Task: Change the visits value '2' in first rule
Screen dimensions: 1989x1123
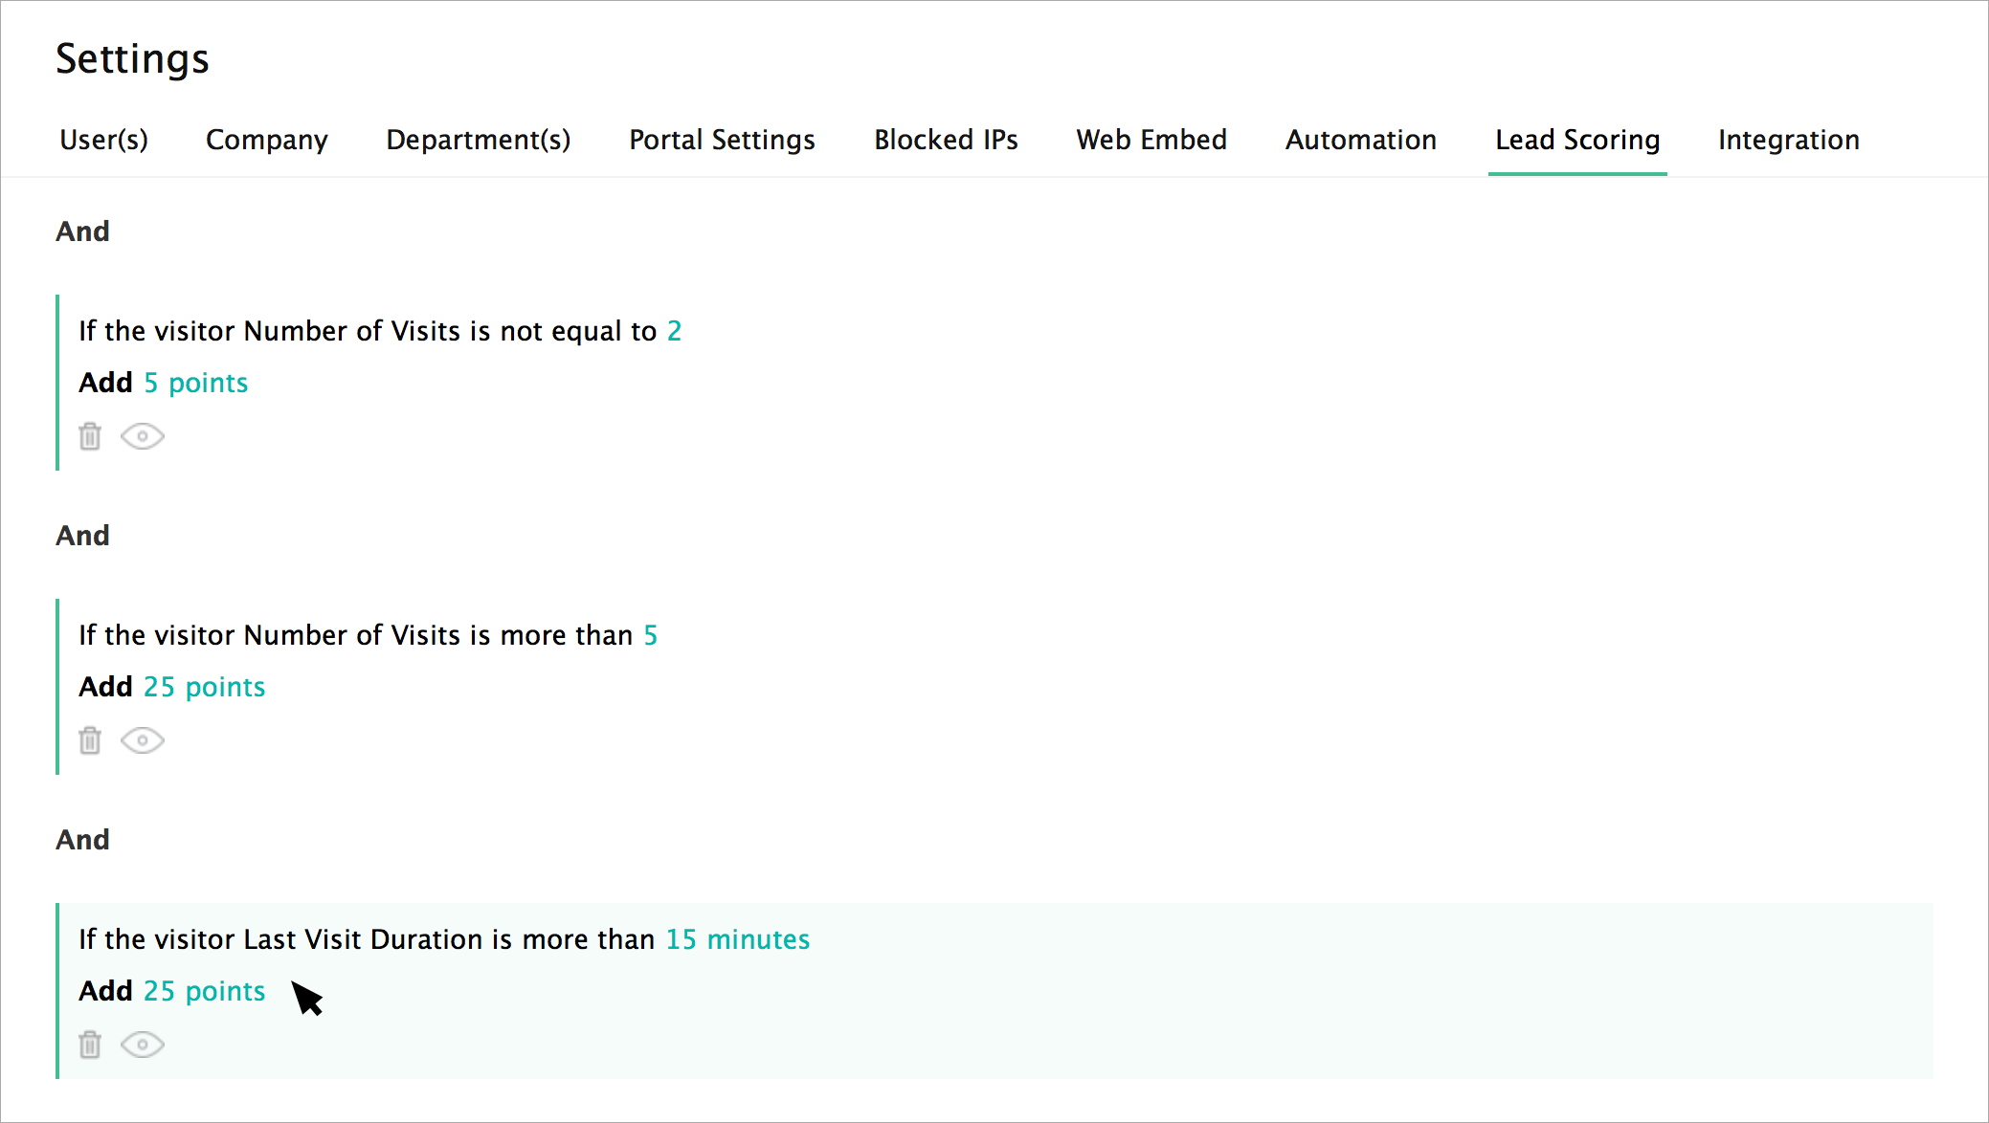Action: click(674, 331)
